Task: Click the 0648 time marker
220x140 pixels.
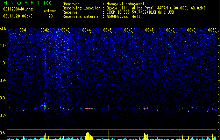Action: [x=170, y=30]
